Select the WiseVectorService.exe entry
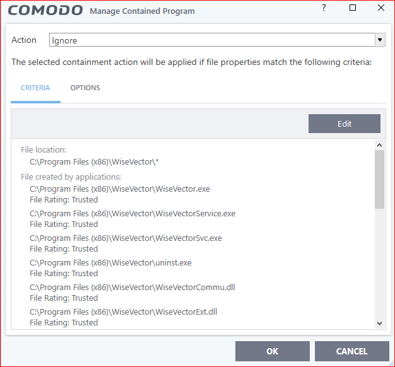This screenshot has width=395, height=367. pos(133,213)
